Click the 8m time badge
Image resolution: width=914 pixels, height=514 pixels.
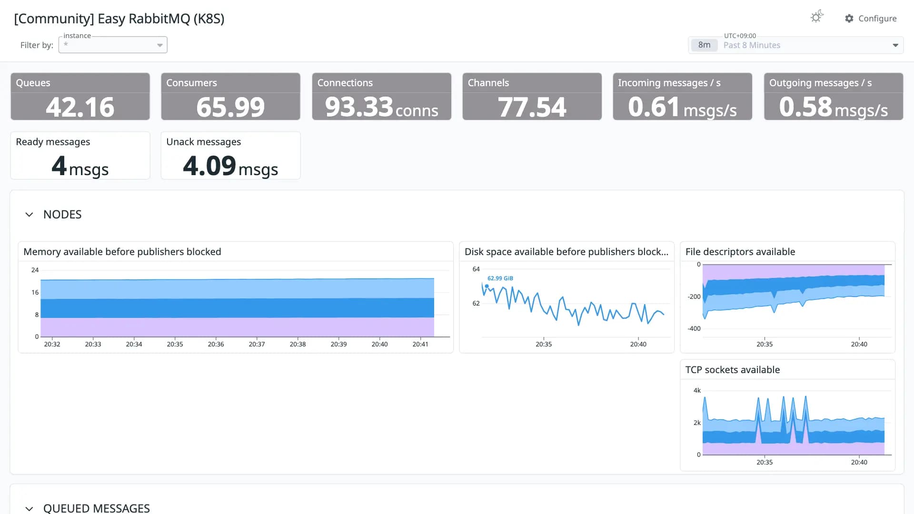tap(704, 45)
